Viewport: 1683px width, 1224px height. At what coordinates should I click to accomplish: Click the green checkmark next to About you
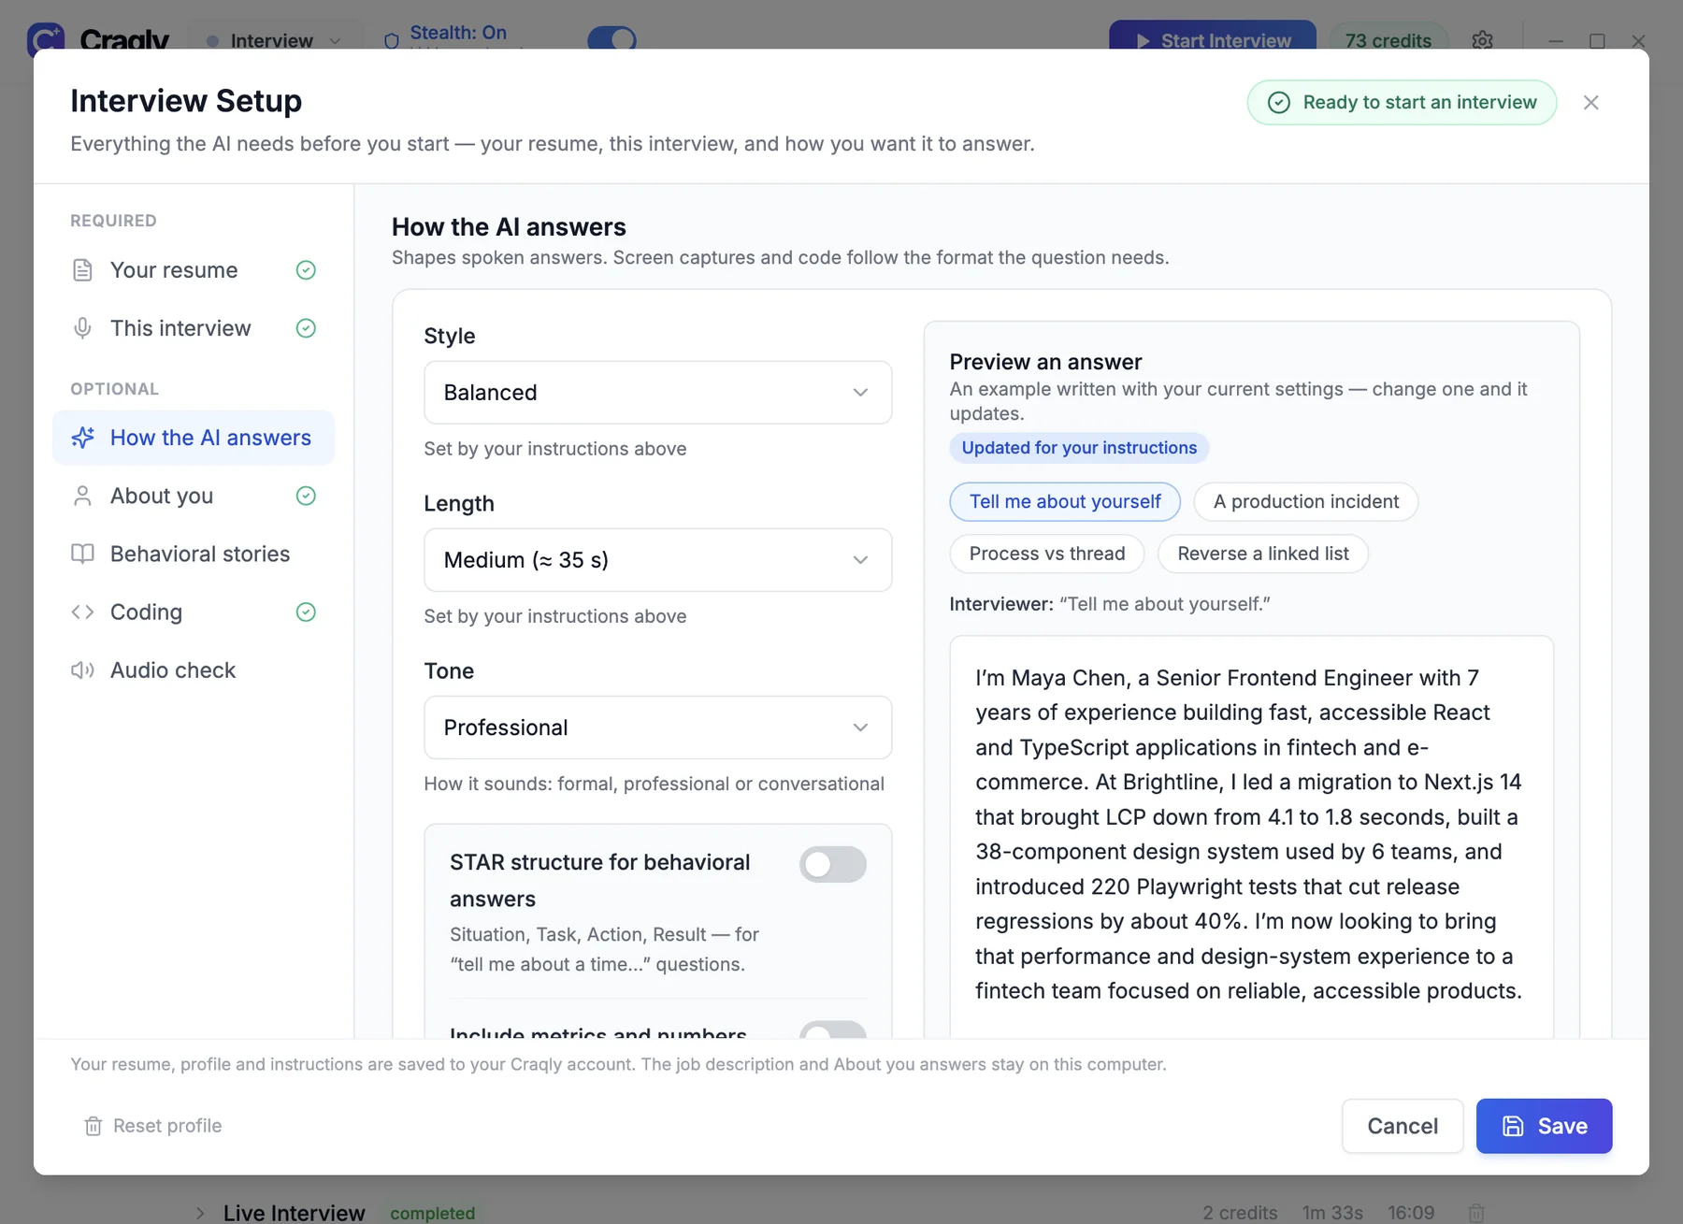tap(306, 496)
